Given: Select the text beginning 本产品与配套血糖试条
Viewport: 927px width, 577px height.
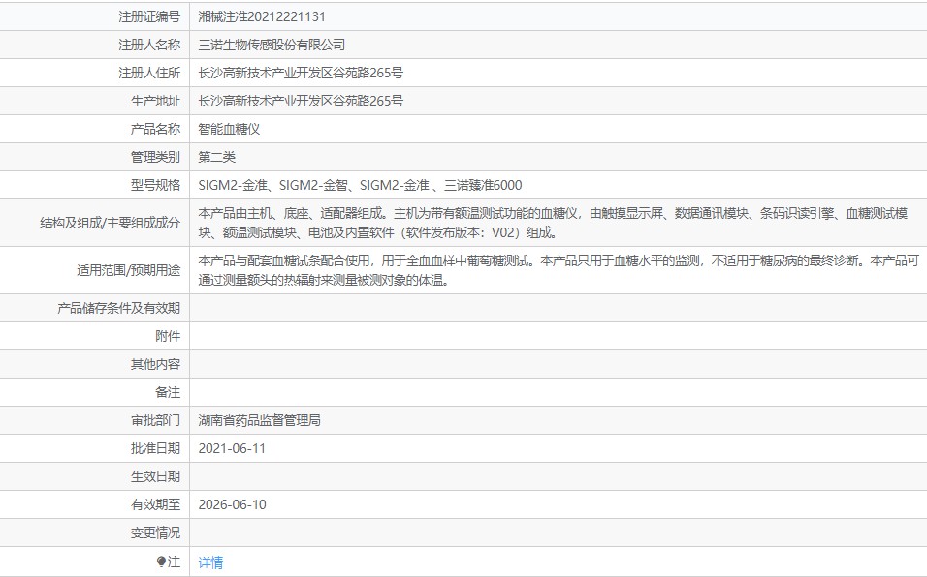Looking at the screenshot, I should pyautogui.click(x=559, y=270).
